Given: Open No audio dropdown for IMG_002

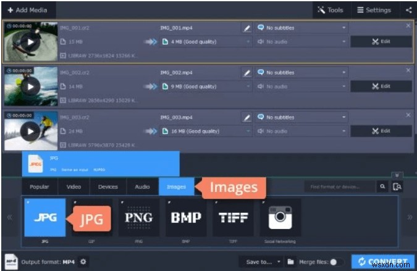Looking at the screenshot, I should coord(301,86).
